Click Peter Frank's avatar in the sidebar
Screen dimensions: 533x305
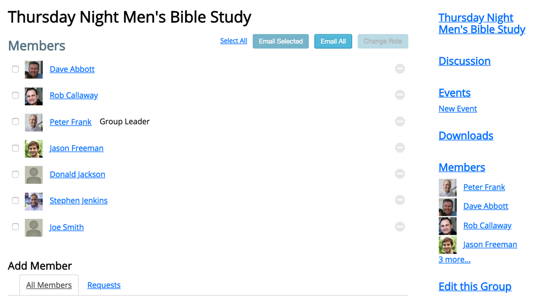click(447, 187)
